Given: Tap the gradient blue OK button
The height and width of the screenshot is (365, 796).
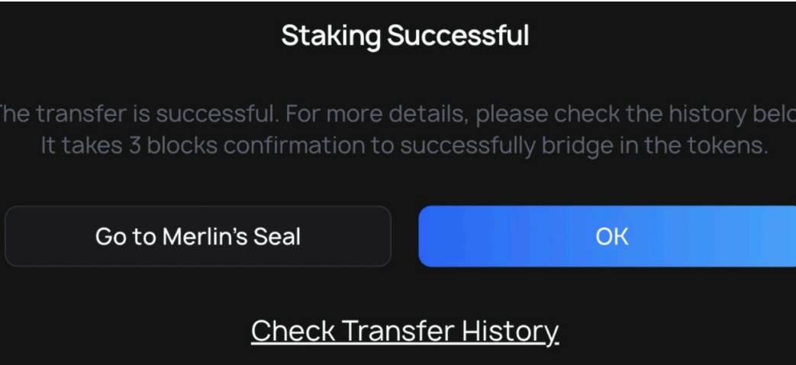Looking at the screenshot, I should click(607, 236).
